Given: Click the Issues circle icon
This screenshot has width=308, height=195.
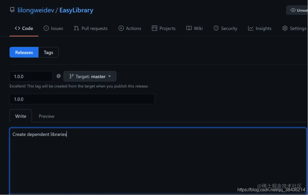Looking at the screenshot, I should pos(46,28).
